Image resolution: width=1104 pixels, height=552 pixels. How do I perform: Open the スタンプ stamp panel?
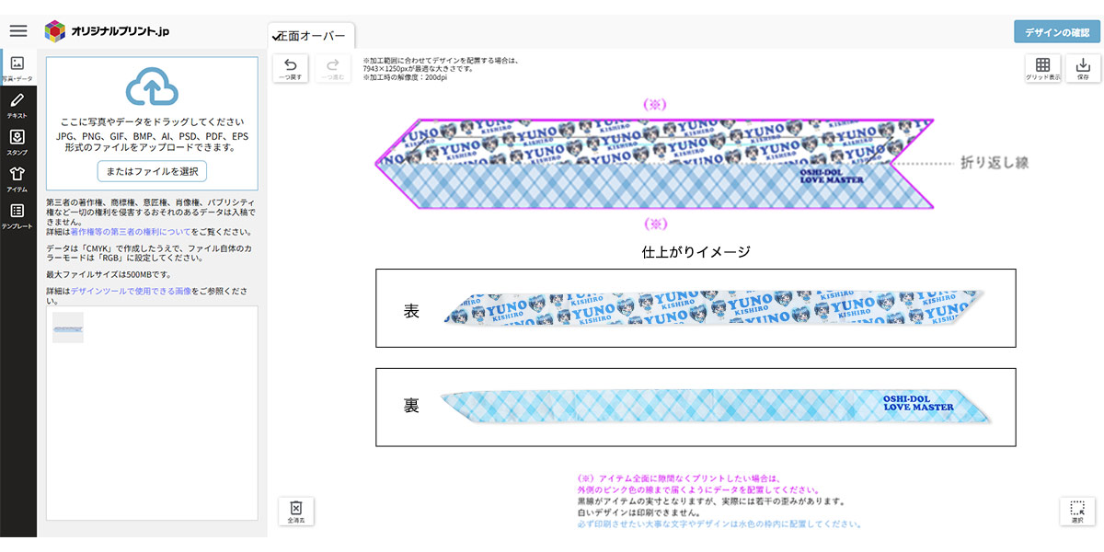click(x=17, y=142)
